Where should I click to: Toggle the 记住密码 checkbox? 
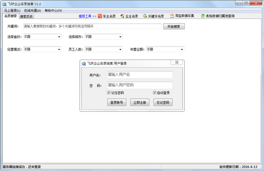[109, 93]
